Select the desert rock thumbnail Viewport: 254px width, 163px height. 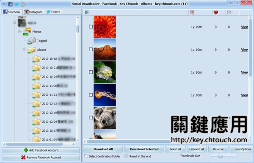pyautogui.click(x=105, y=50)
